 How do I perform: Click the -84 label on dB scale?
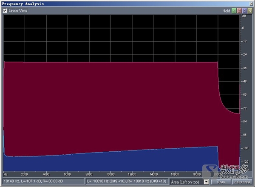coord(244,122)
